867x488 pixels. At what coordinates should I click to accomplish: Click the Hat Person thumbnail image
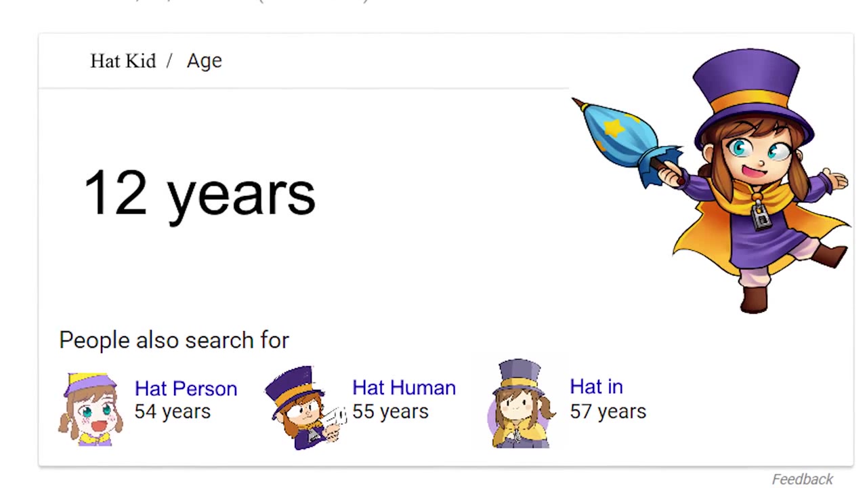point(91,409)
